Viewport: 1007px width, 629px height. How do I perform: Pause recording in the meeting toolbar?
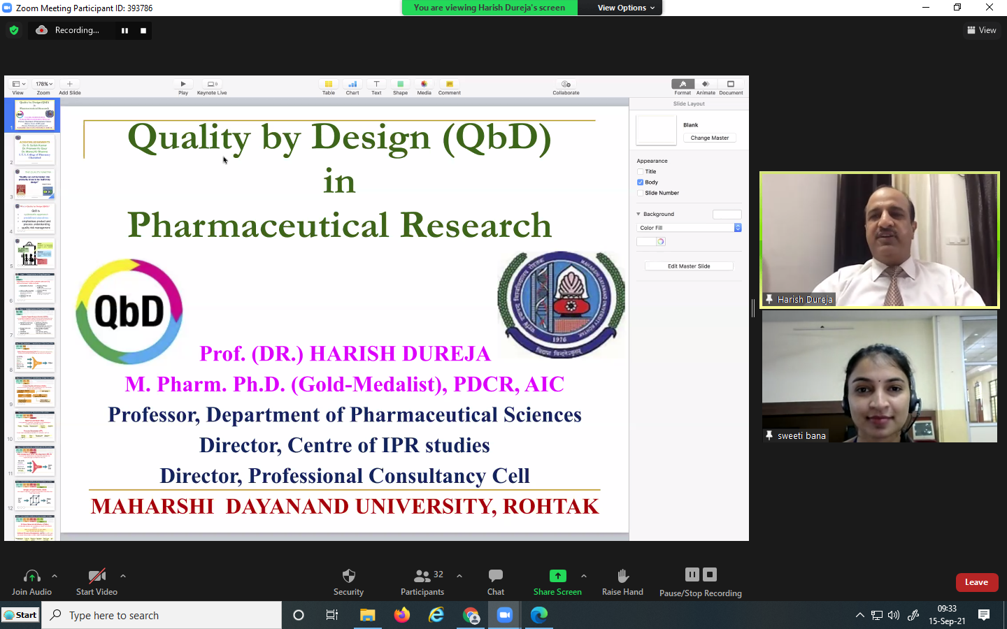[x=692, y=574]
